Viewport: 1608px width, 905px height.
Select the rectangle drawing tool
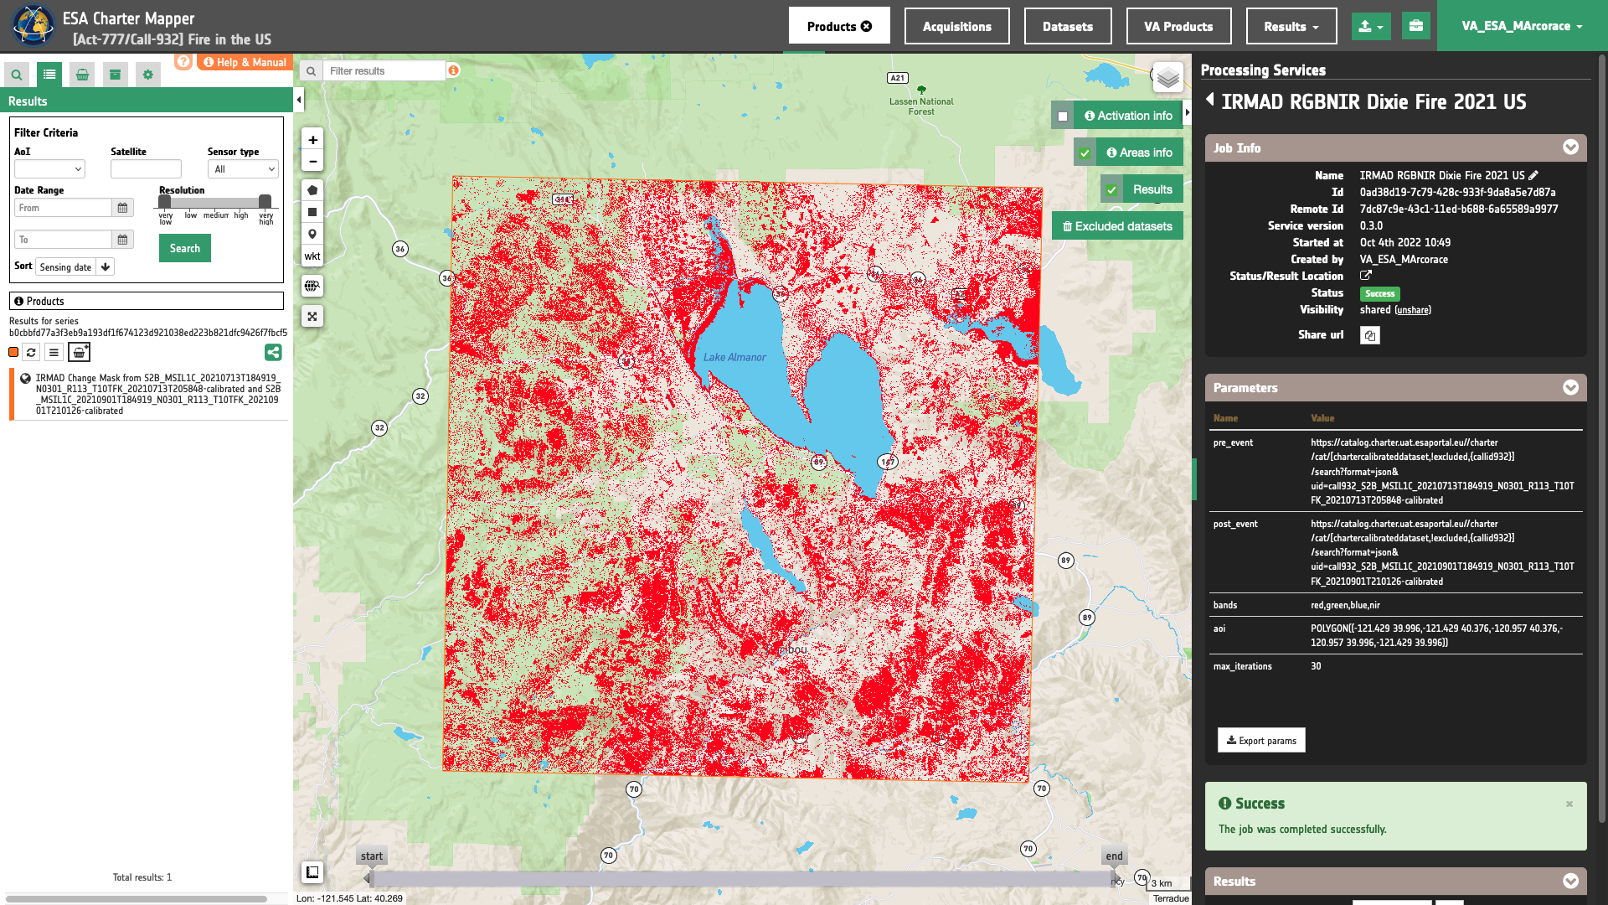point(312,212)
